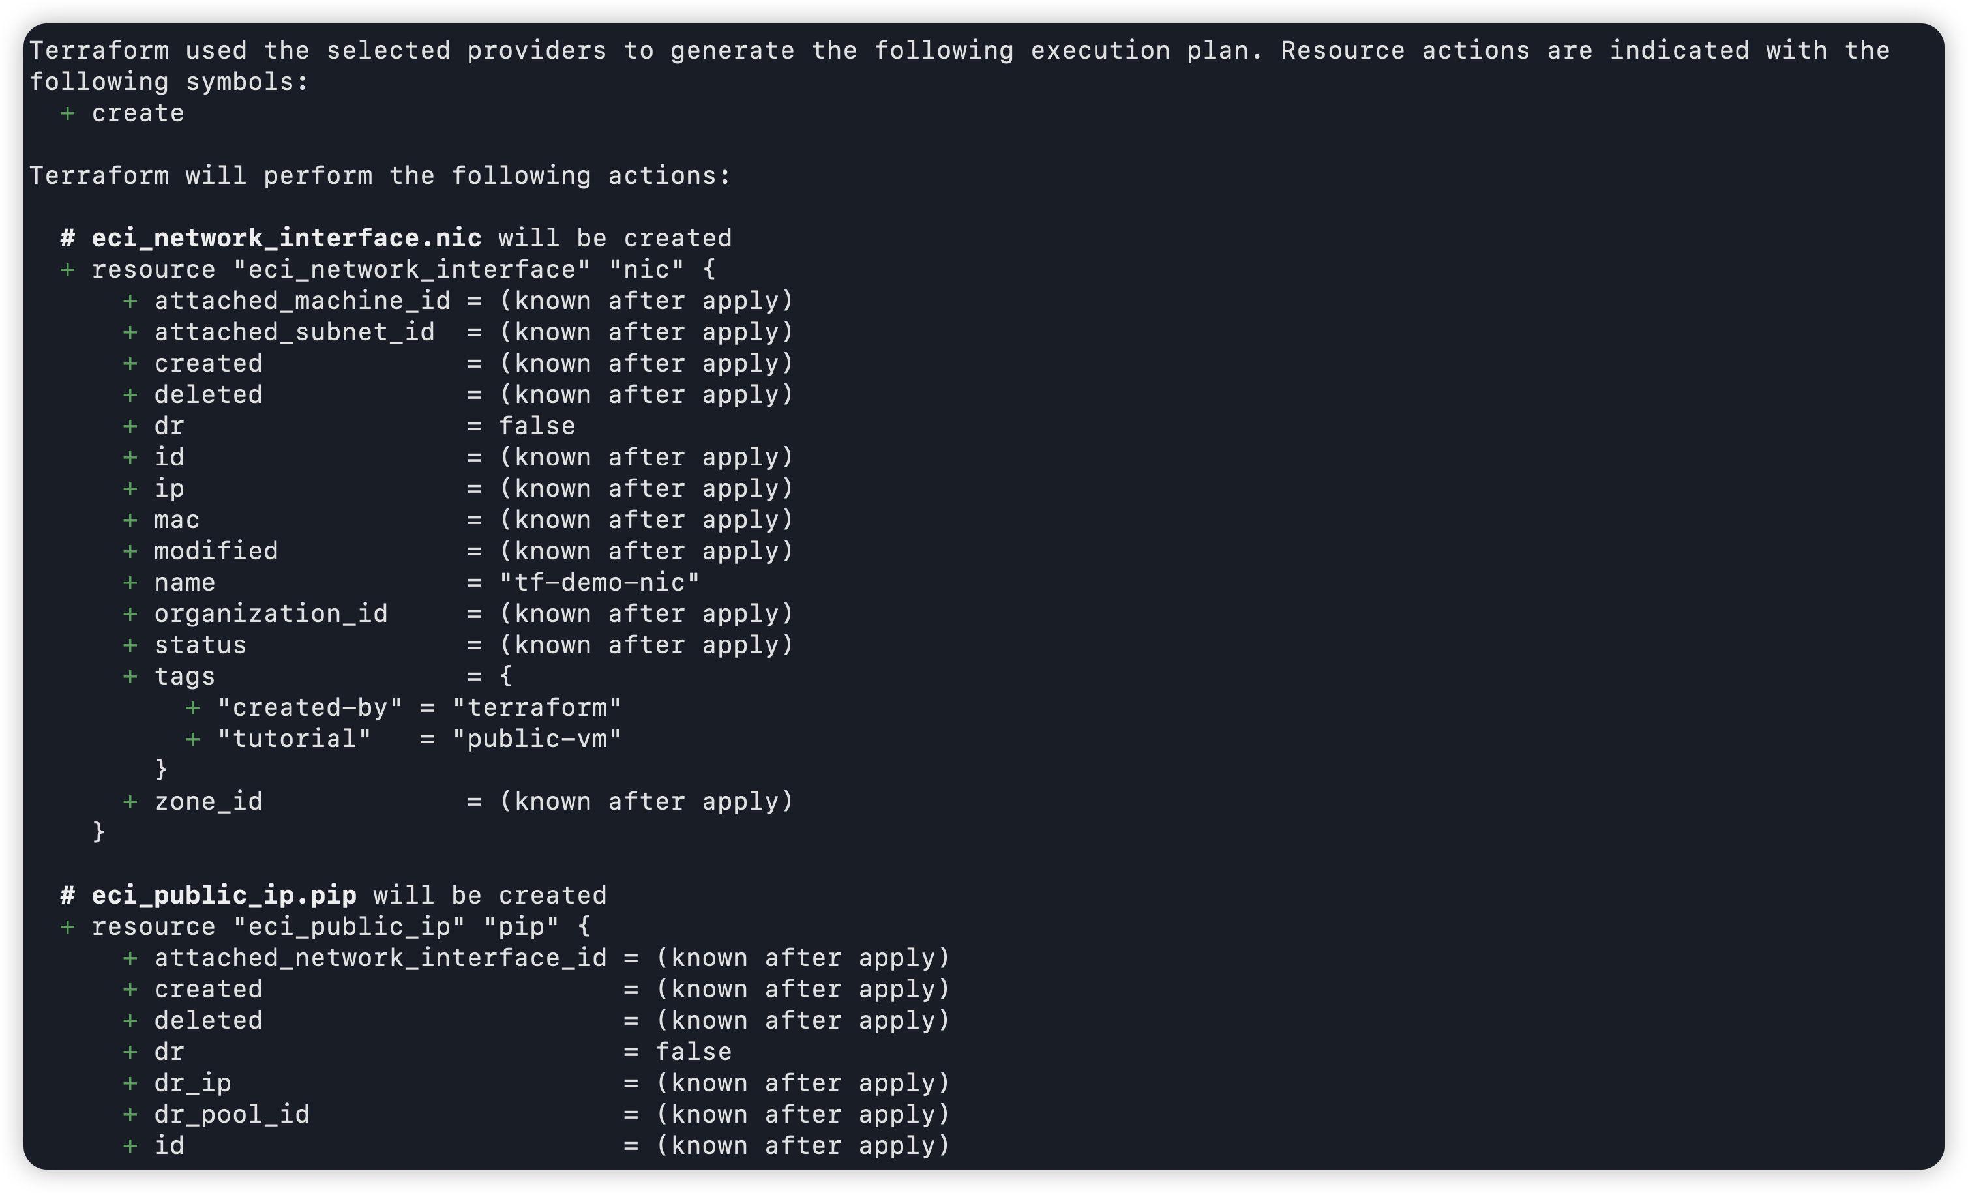Click the plus sign before zone_id

[130, 801]
